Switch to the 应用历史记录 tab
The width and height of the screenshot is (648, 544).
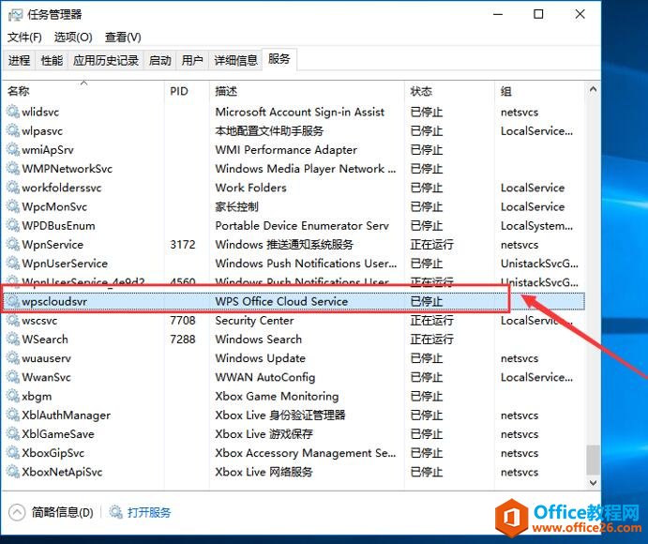pos(106,61)
